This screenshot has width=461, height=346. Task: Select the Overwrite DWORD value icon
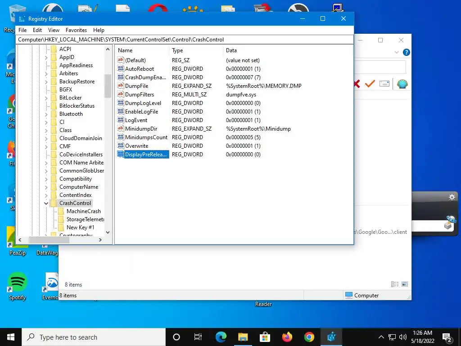(x=121, y=146)
